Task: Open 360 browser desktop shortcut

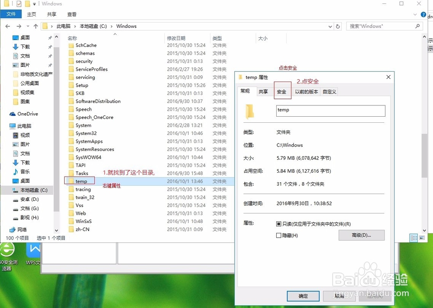Action: (7, 257)
